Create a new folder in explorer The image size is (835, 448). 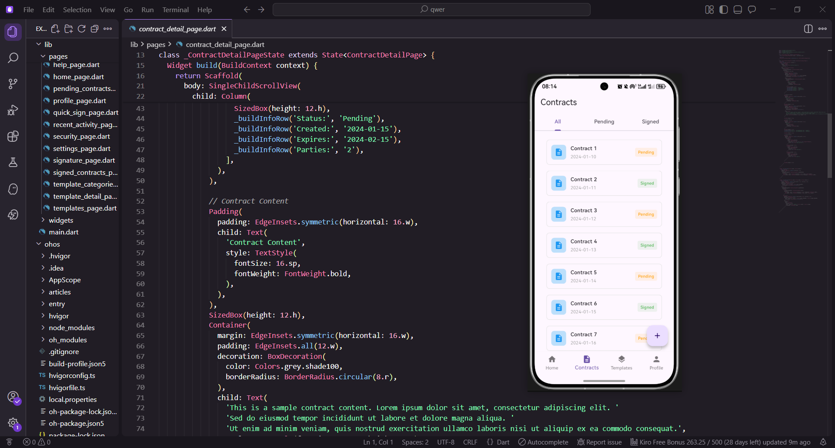(x=68, y=29)
